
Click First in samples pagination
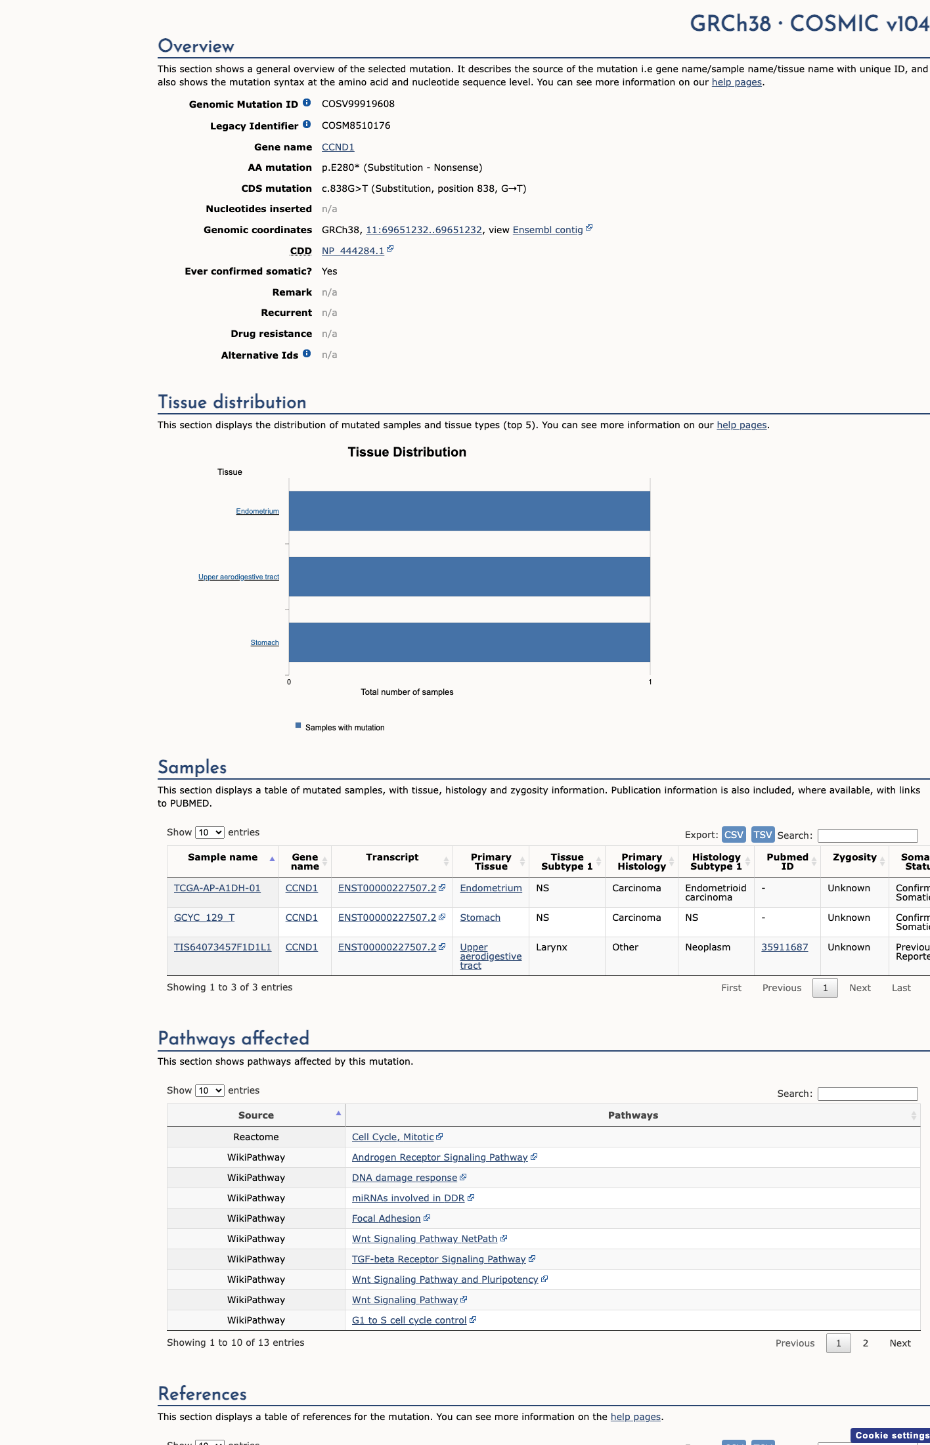(731, 988)
